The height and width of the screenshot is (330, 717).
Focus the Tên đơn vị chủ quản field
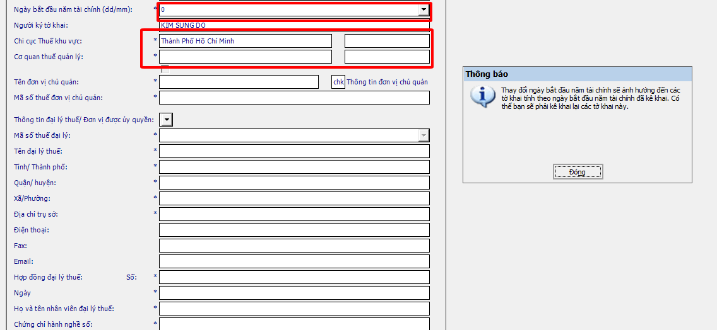[239, 82]
